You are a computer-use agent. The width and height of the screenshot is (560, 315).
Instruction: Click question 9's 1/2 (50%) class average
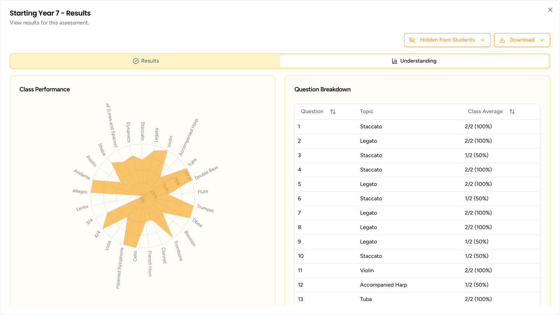(x=477, y=241)
